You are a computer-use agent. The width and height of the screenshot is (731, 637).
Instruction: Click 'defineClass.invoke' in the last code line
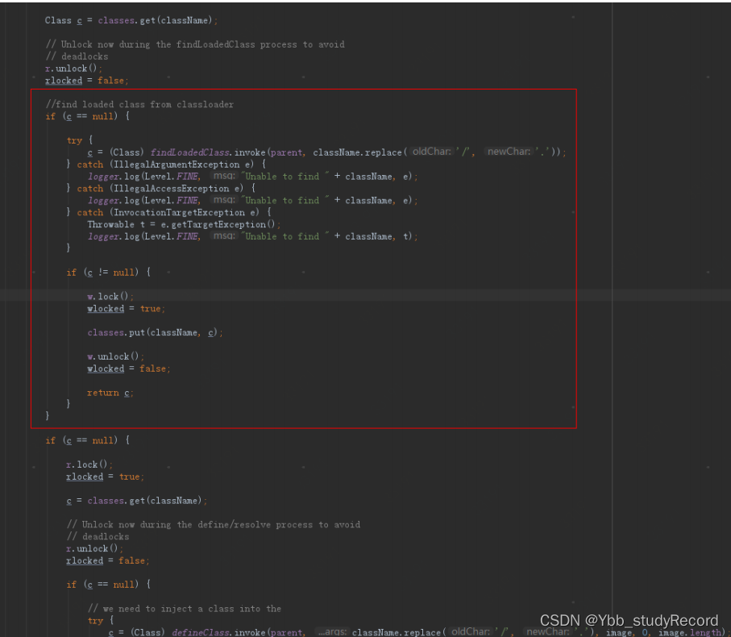click(x=219, y=632)
